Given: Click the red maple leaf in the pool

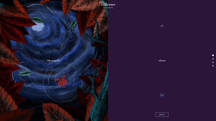Looking at the screenshot, I should tap(61, 81).
